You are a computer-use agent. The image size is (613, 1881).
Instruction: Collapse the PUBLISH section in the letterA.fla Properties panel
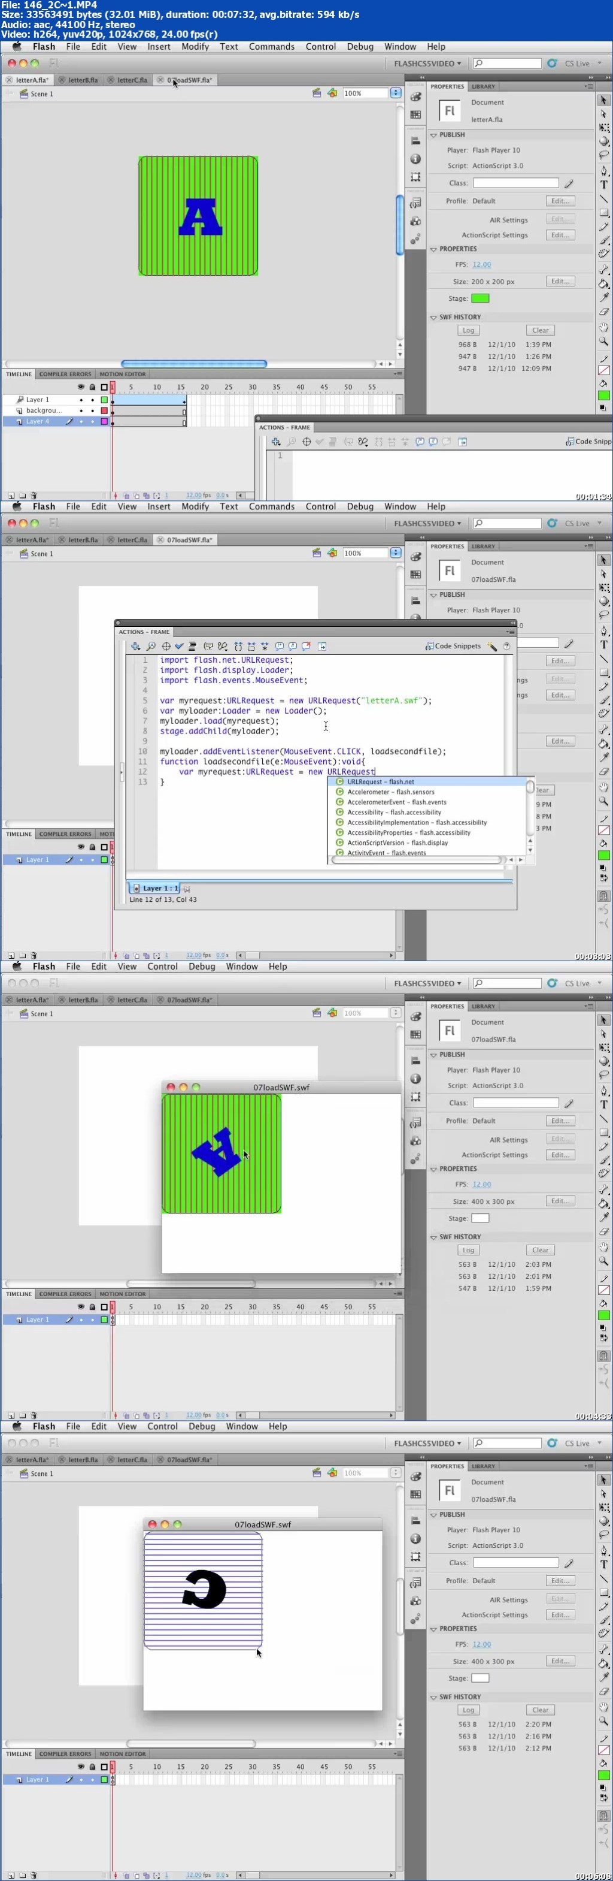coord(433,135)
